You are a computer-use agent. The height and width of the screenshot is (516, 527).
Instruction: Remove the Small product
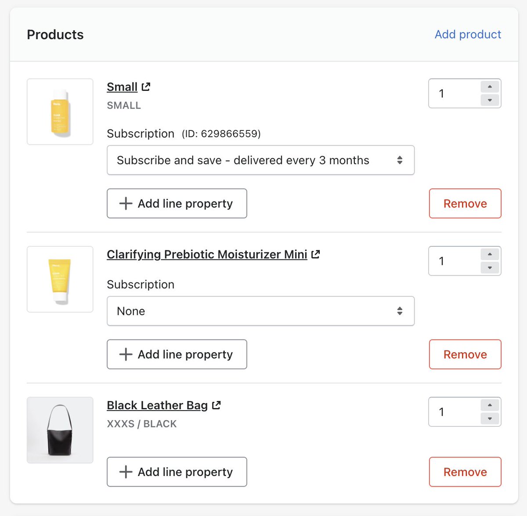[x=465, y=203]
